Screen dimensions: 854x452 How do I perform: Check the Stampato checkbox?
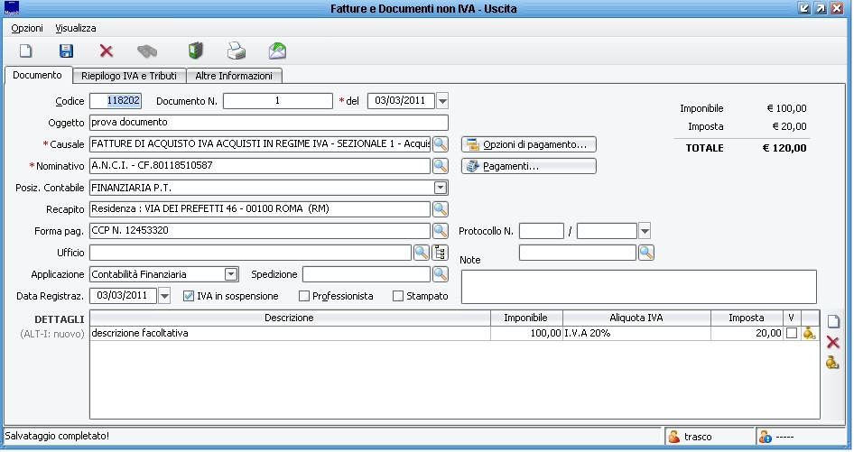398,296
